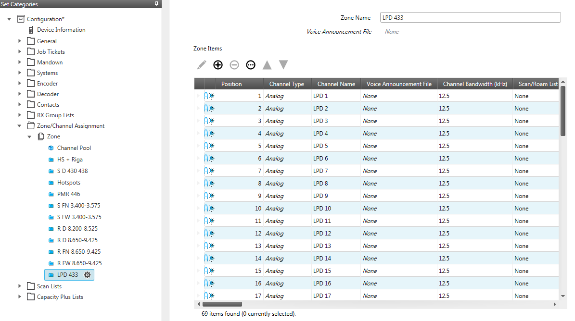Click the add zone item plus icon
Viewport: 575px width, 321px height.
pos(218,65)
